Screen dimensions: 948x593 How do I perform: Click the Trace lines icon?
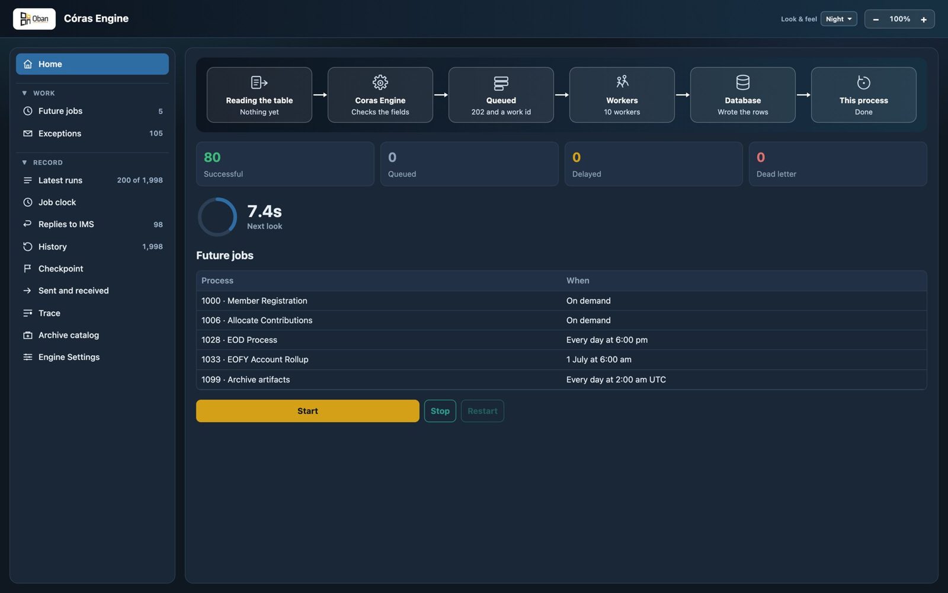tap(28, 313)
